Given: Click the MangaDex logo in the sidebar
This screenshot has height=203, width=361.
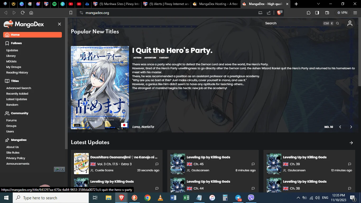Looking at the screenshot, I should 24,24.
